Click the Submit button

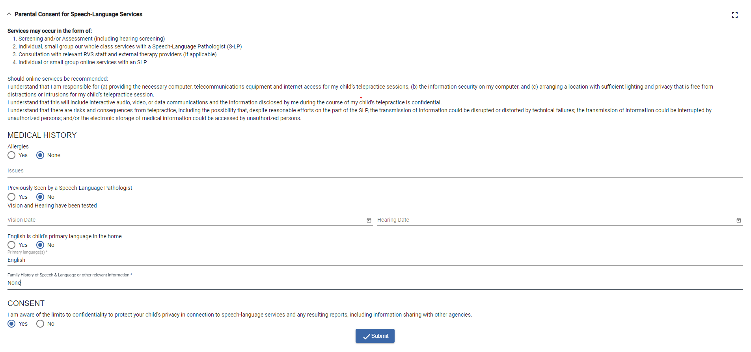click(375, 336)
